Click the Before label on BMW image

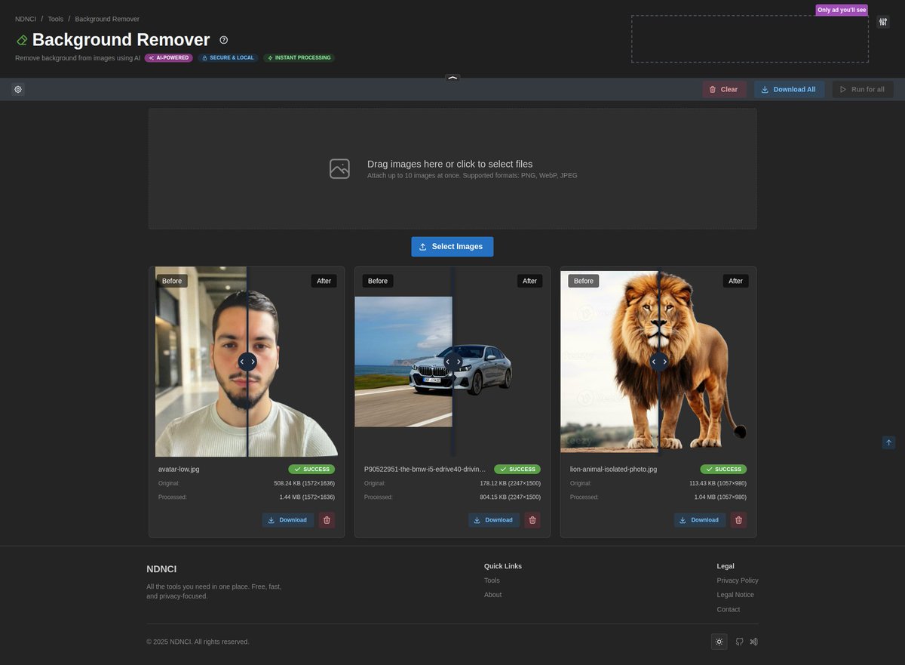pyautogui.click(x=378, y=281)
